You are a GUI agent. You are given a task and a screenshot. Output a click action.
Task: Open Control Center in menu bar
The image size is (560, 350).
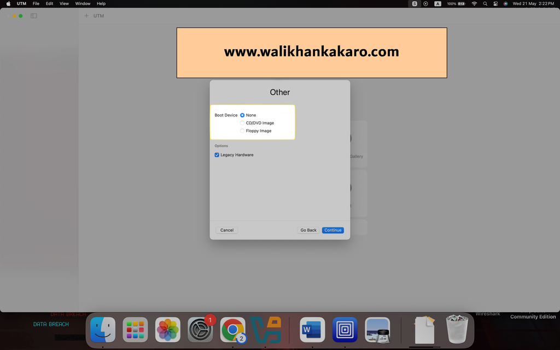pyautogui.click(x=495, y=4)
